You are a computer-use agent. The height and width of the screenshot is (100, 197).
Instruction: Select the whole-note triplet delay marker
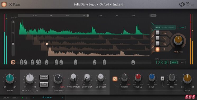pos(95,62)
